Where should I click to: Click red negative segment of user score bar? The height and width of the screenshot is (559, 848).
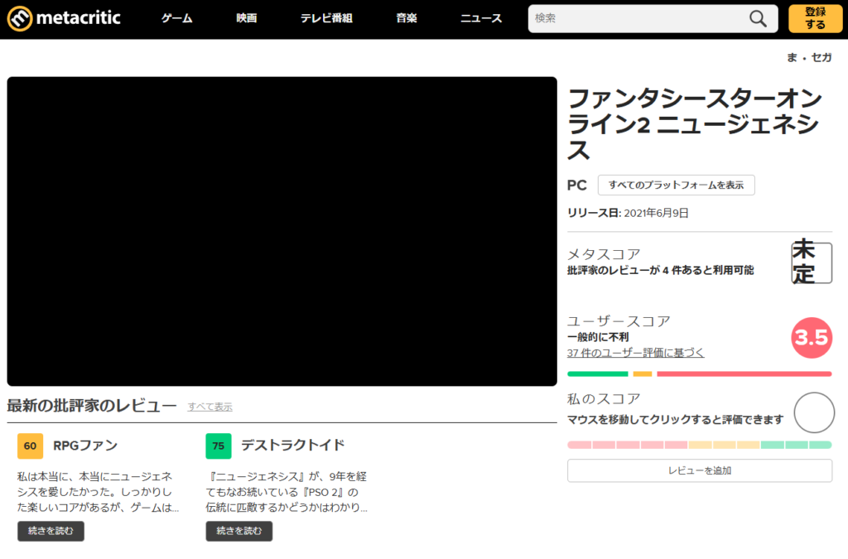(x=744, y=374)
